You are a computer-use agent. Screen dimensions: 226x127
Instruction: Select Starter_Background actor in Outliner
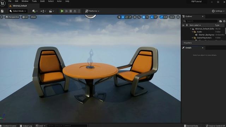[206, 35]
